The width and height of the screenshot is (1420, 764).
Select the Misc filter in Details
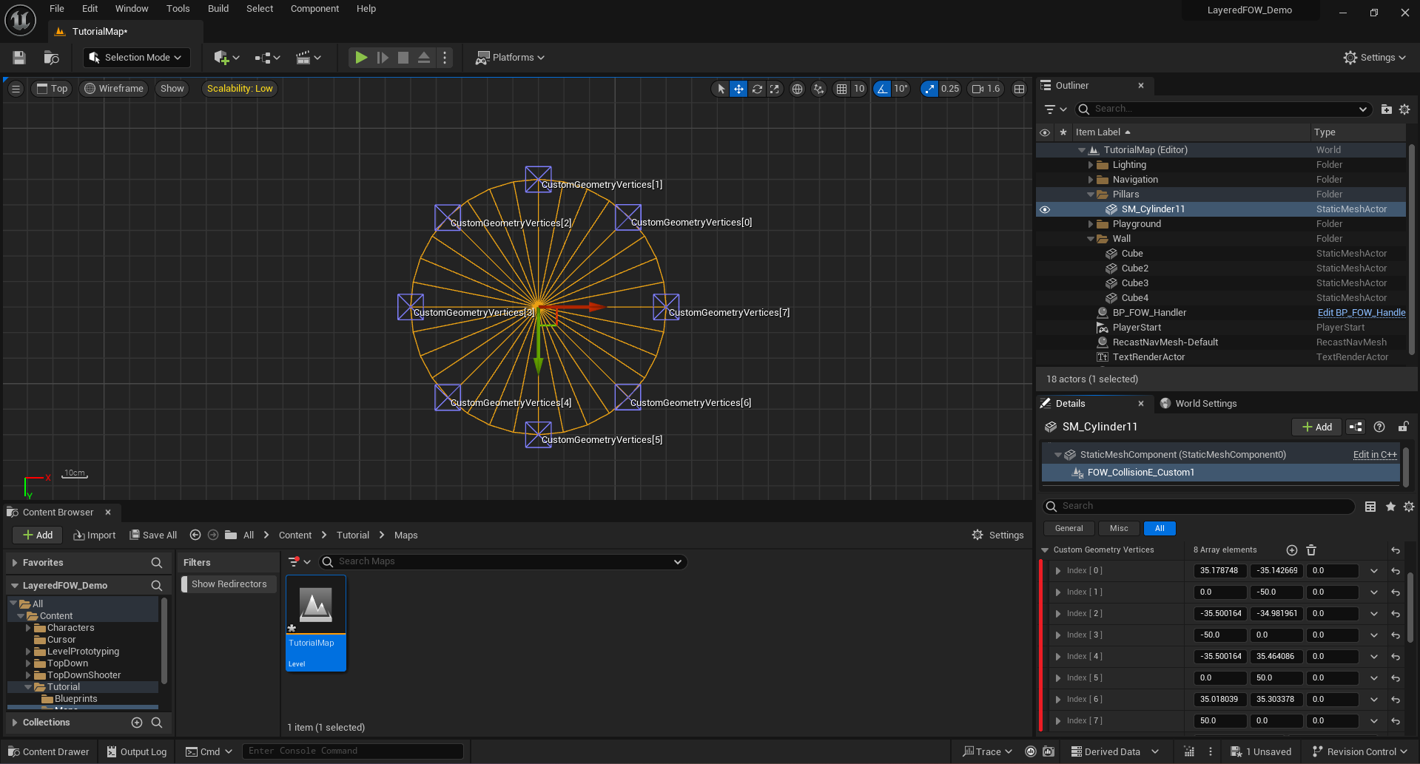(x=1119, y=529)
